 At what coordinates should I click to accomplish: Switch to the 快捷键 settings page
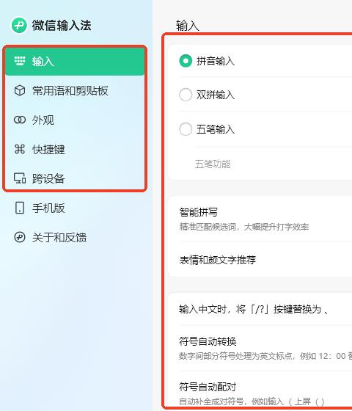click(75, 149)
